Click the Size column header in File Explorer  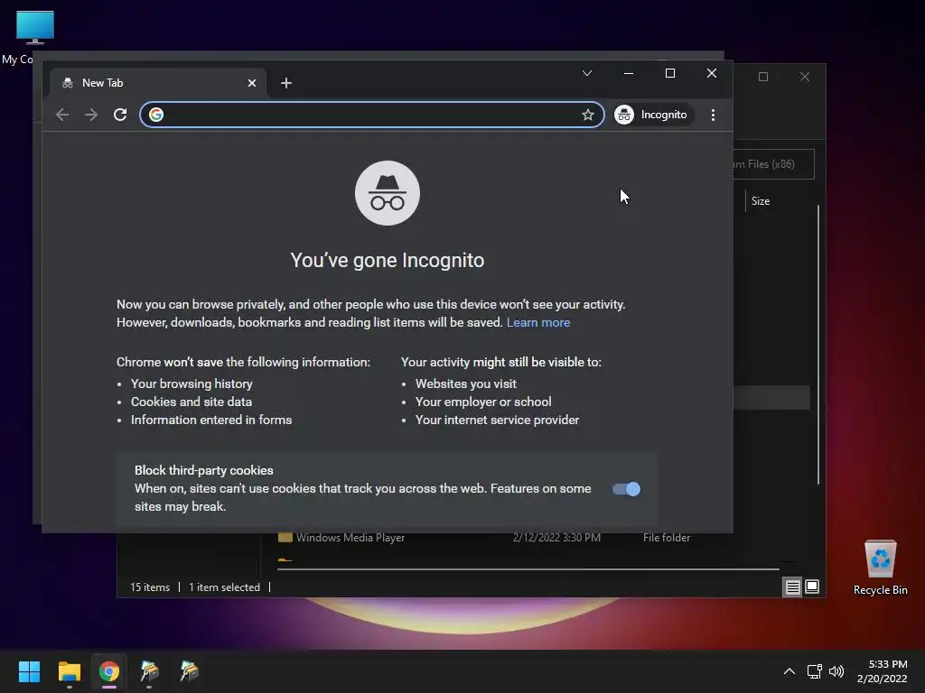pos(761,201)
